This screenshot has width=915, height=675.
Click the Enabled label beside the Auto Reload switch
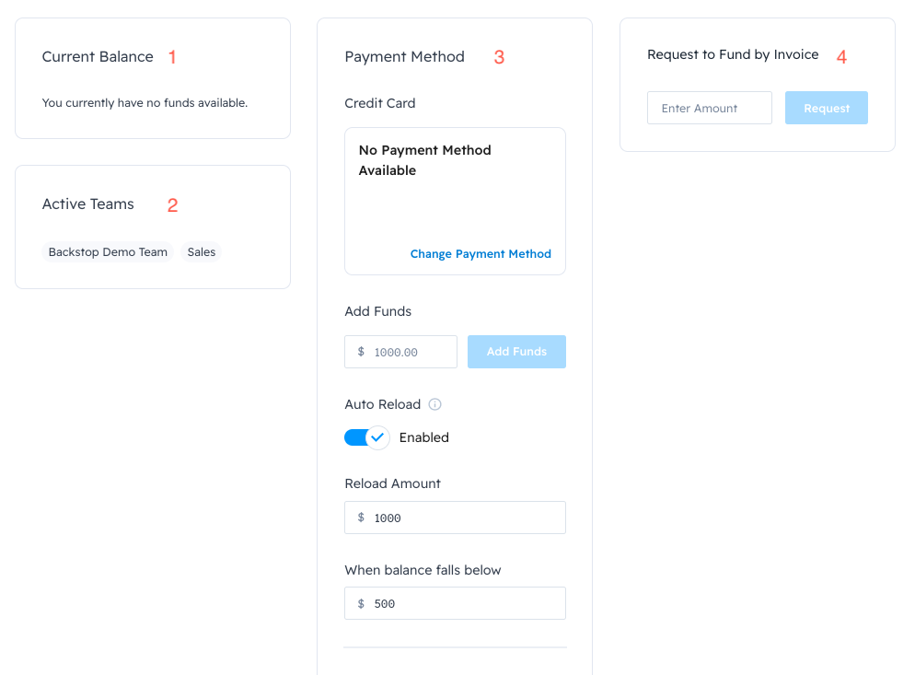click(x=423, y=437)
